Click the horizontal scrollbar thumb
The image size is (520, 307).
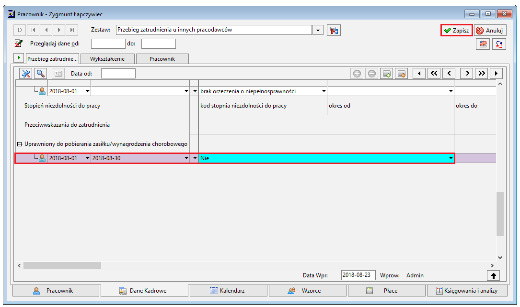pos(62,266)
